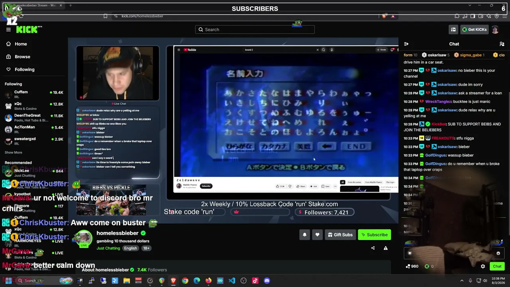Open xQc channel from the Following list
The image size is (510, 287).
33,106
